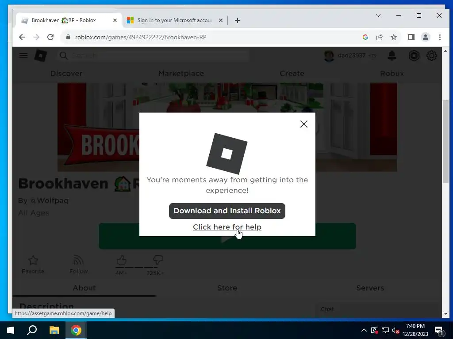Open a new browser tab
453x339 pixels.
point(238,20)
